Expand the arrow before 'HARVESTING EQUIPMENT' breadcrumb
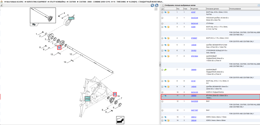The image size is (260, 125). 25,2
